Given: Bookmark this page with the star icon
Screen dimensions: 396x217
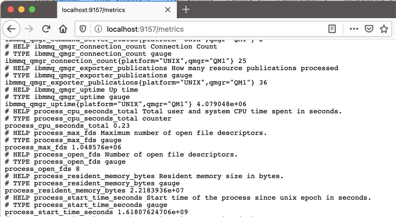Looking at the screenshot, I should pos(384,29).
